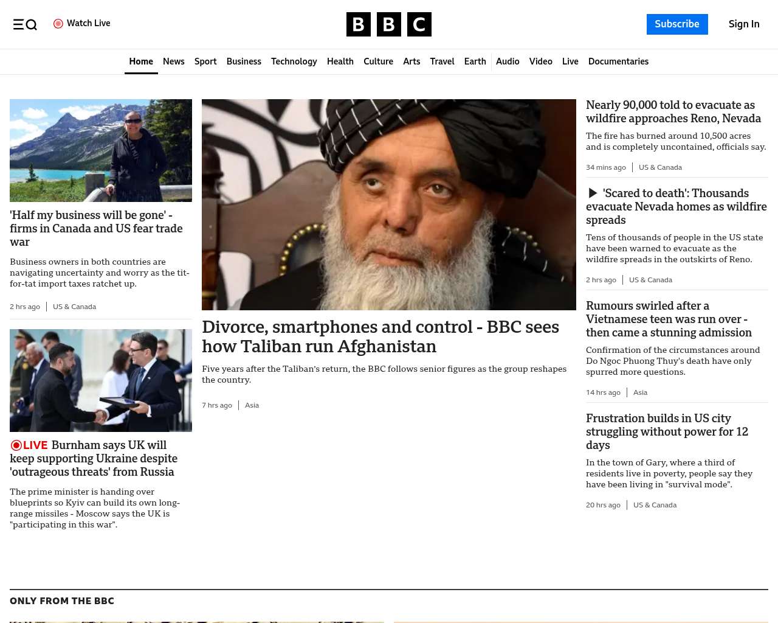Go to the Sport section
778x623 pixels.
tap(205, 61)
